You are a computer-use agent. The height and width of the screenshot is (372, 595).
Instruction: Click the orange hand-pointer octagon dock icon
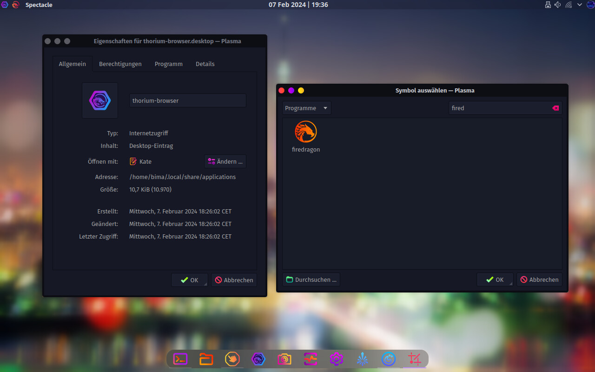[x=232, y=359]
